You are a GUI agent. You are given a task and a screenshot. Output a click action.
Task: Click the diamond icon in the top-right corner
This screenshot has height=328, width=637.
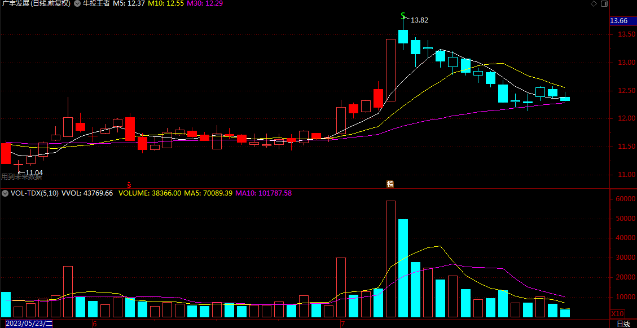click(x=594, y=3)
